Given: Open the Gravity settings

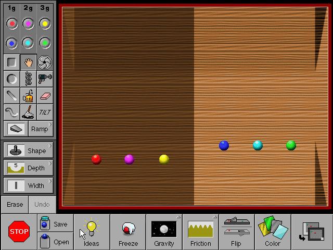Looking at the screenshot, I should pos(164,232).
